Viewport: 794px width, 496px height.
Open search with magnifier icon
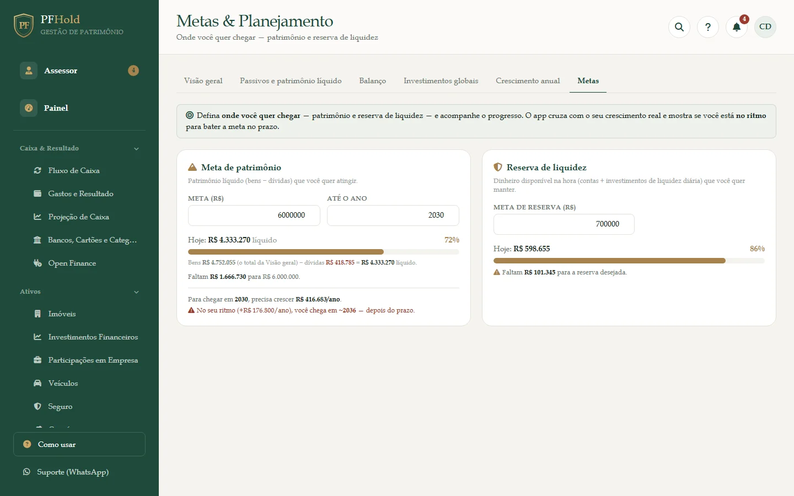click(x=679, y=26)
